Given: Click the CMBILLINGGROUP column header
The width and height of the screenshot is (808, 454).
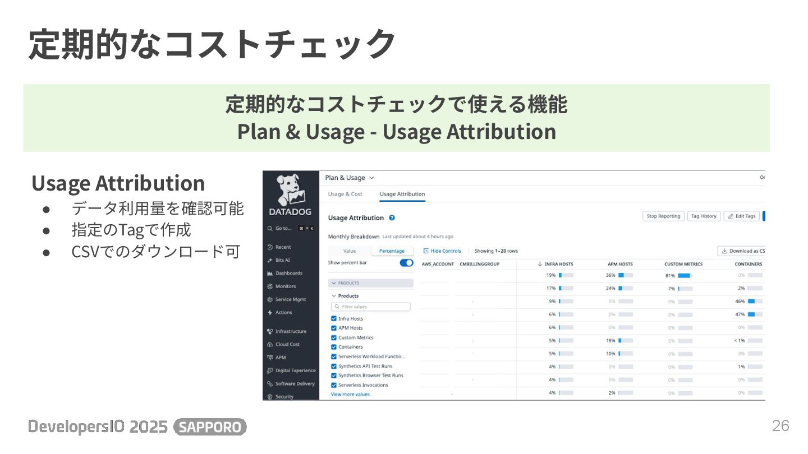Looking at the screenshot, I should (479, 264).
